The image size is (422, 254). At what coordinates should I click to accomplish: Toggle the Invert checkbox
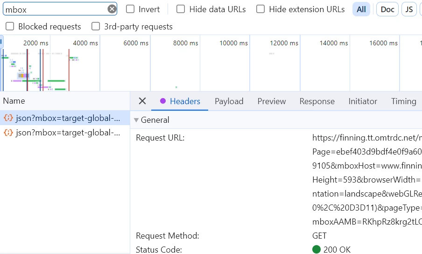(x=130, y=9)
